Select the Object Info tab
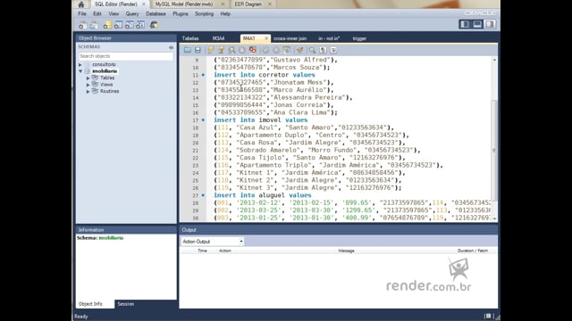Viewport: 572px width, 321px height. pyautogui.click(x=90, y=304)
